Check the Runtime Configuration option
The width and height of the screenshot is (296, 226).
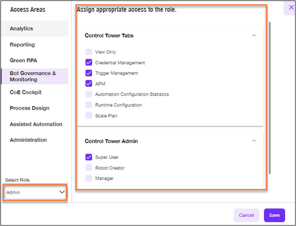[89, 105]
